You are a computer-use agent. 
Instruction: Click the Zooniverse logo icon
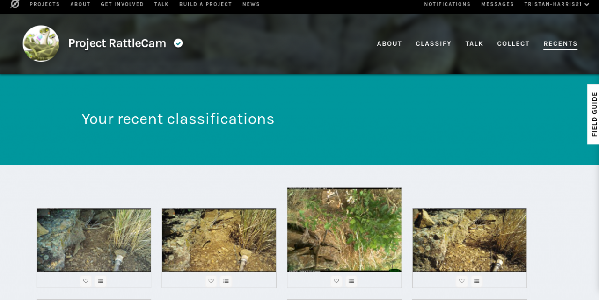pyautogui.click(x=15, y=4)
